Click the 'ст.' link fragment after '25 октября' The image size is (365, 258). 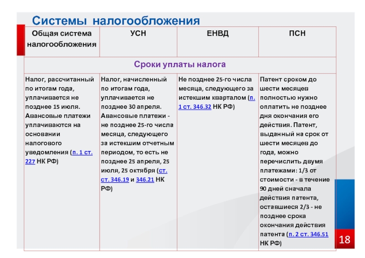[x=163, y=171]
